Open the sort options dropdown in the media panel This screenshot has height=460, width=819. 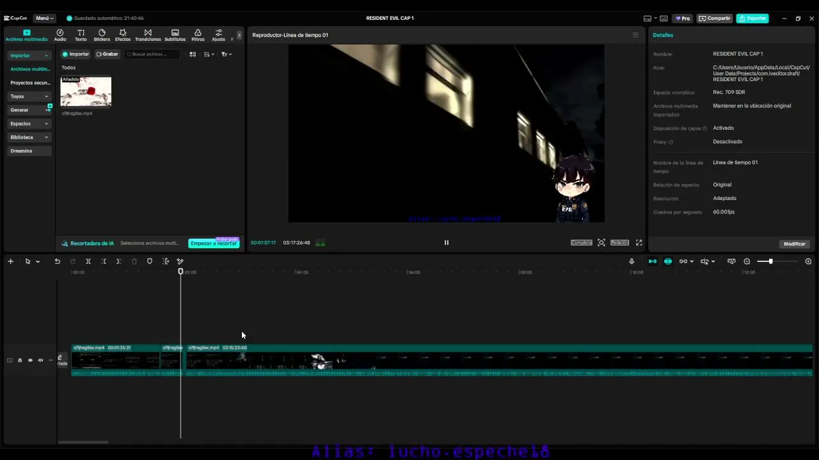point(209,54)
